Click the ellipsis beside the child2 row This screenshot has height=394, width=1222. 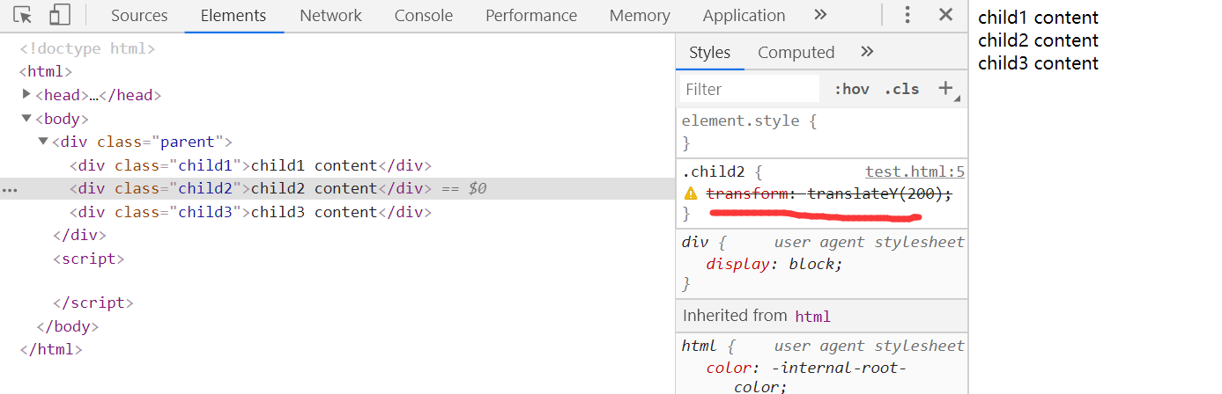point(11,189)
